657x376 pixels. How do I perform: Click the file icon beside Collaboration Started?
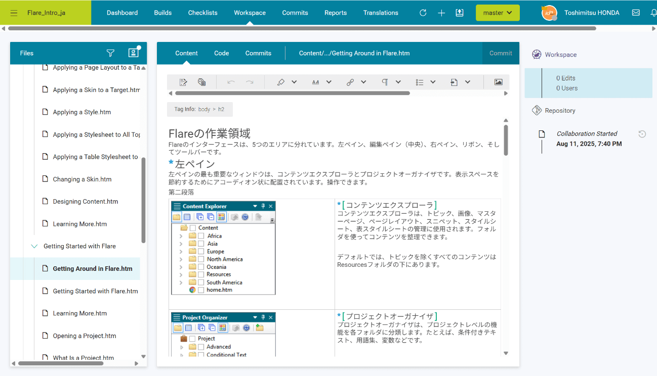click(542, 134)
